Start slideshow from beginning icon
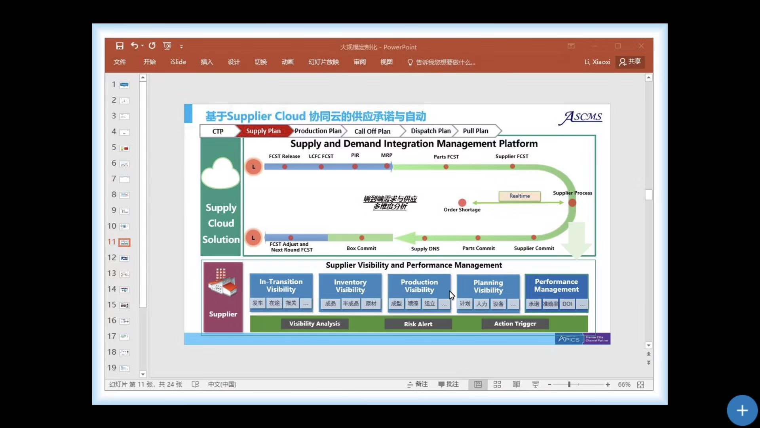The image size is (760, 428). pyautogui.click(x=167, y=46)
